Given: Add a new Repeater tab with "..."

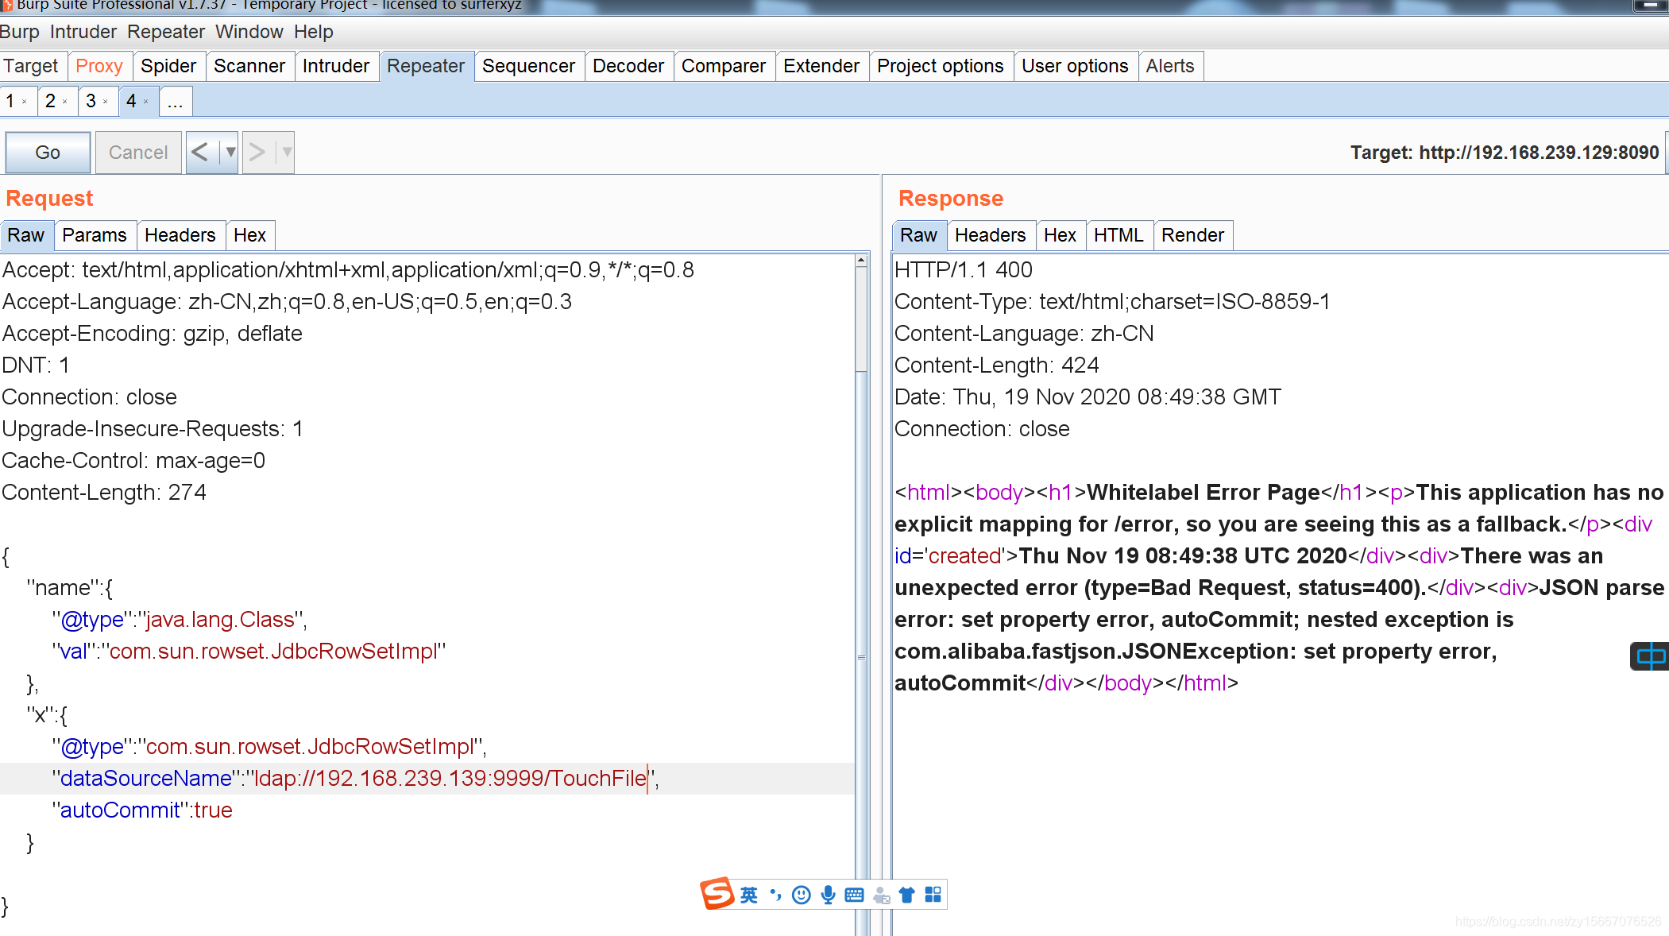Looking at the screenshot, I should (176, 102).
